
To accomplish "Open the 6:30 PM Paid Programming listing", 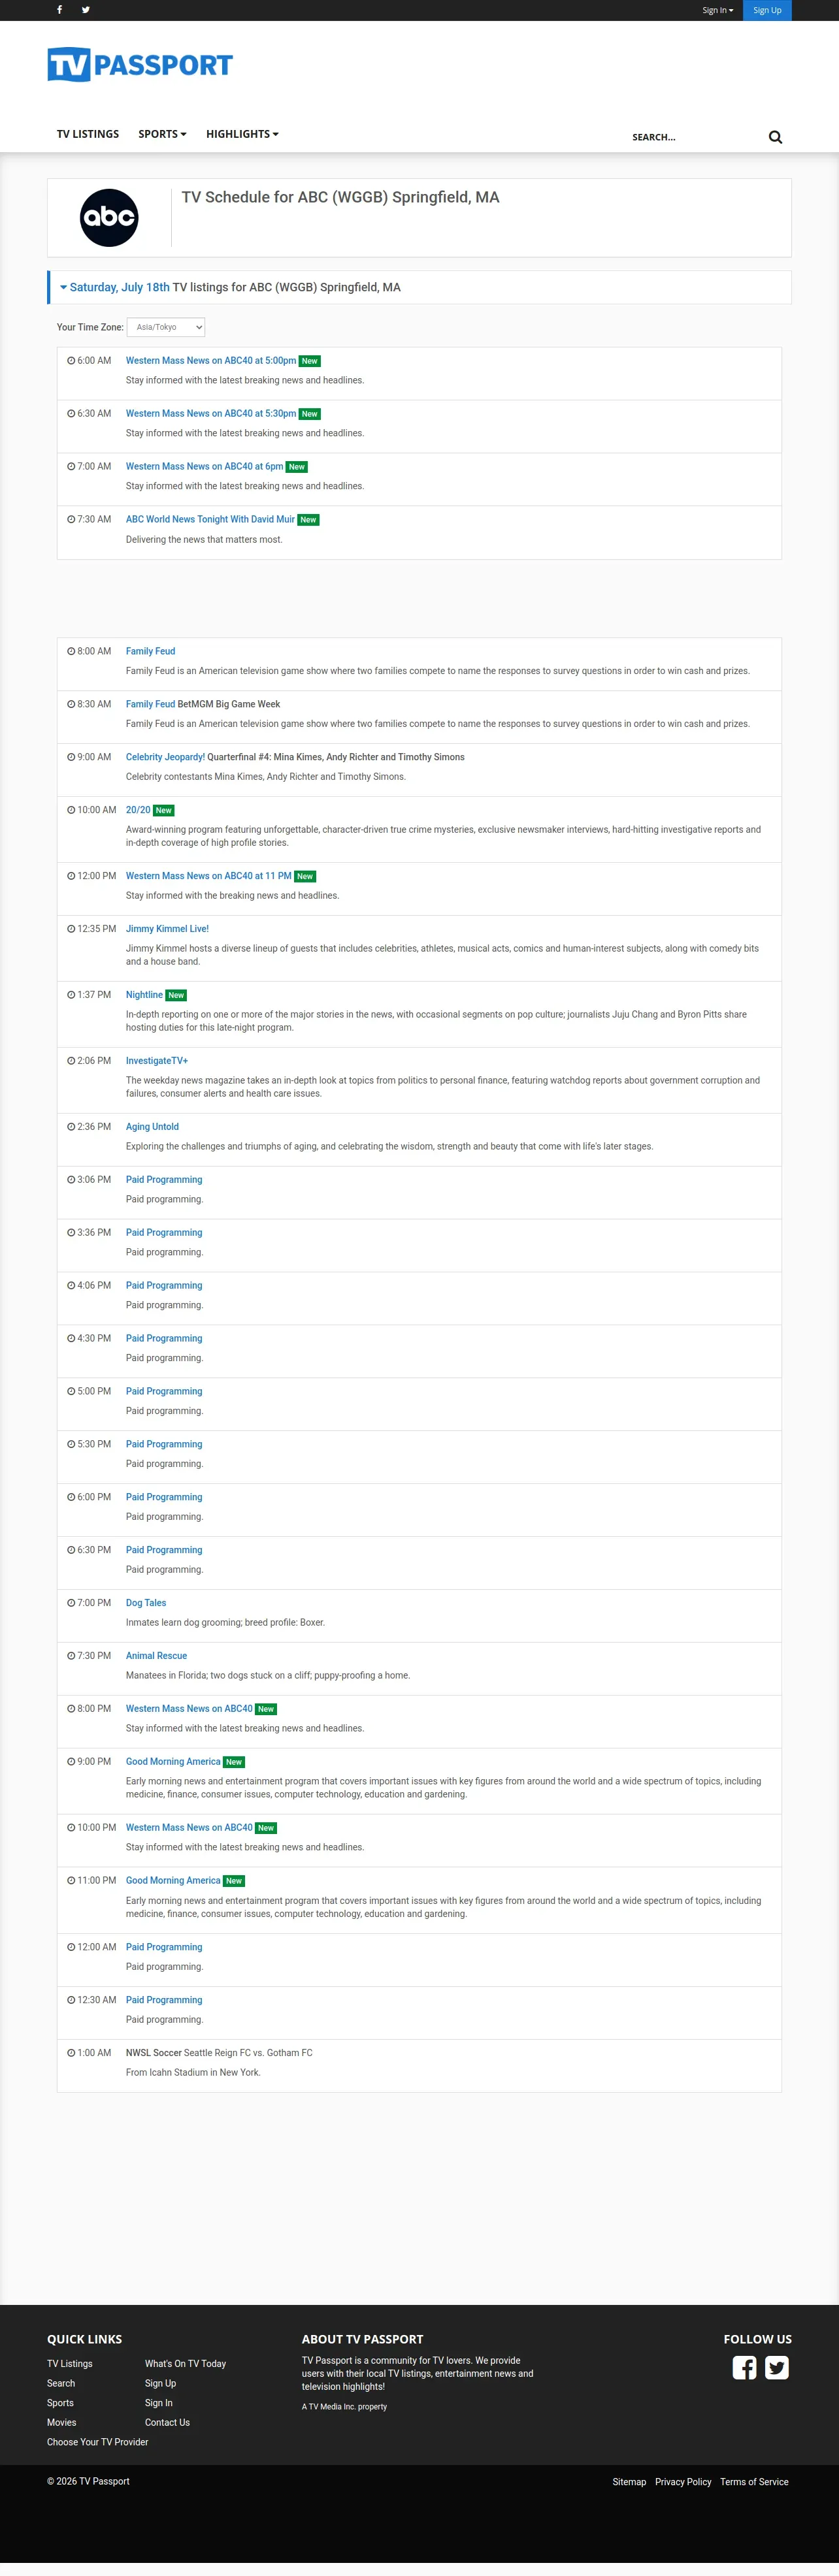I will click(164, 1550).
